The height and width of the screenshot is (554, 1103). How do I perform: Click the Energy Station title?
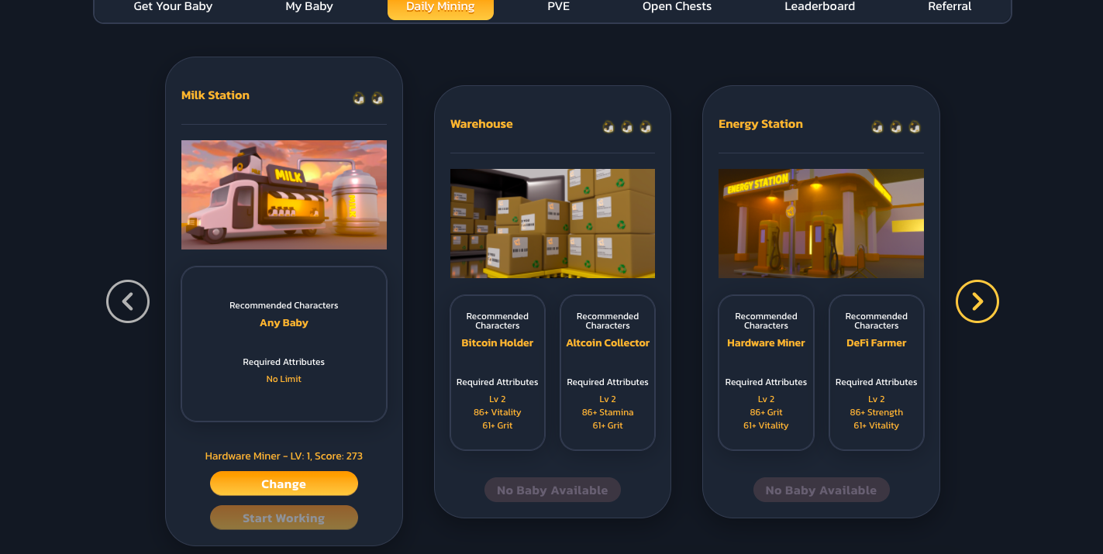coord(760,124)
